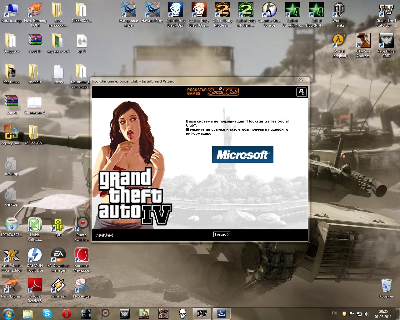Launch EA Download Manager
This screenshot has height=320, width=400.
tap(58, 259)
